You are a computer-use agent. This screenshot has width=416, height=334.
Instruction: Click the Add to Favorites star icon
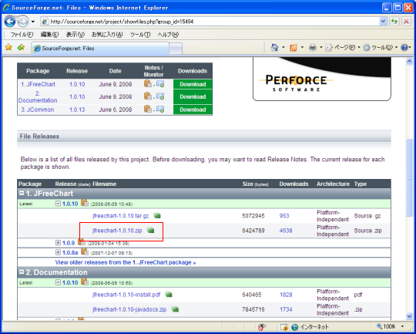tap(21, 48)
